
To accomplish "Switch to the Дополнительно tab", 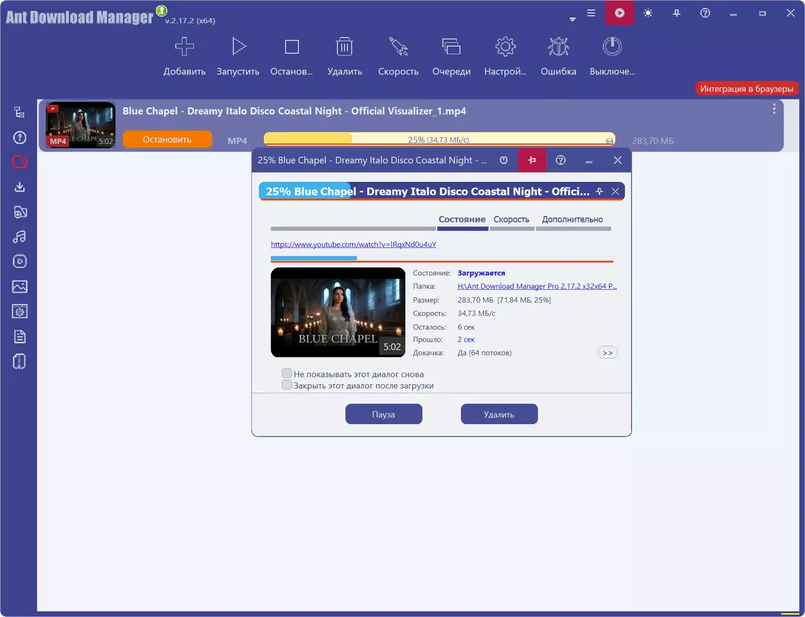I will point(573,220).
